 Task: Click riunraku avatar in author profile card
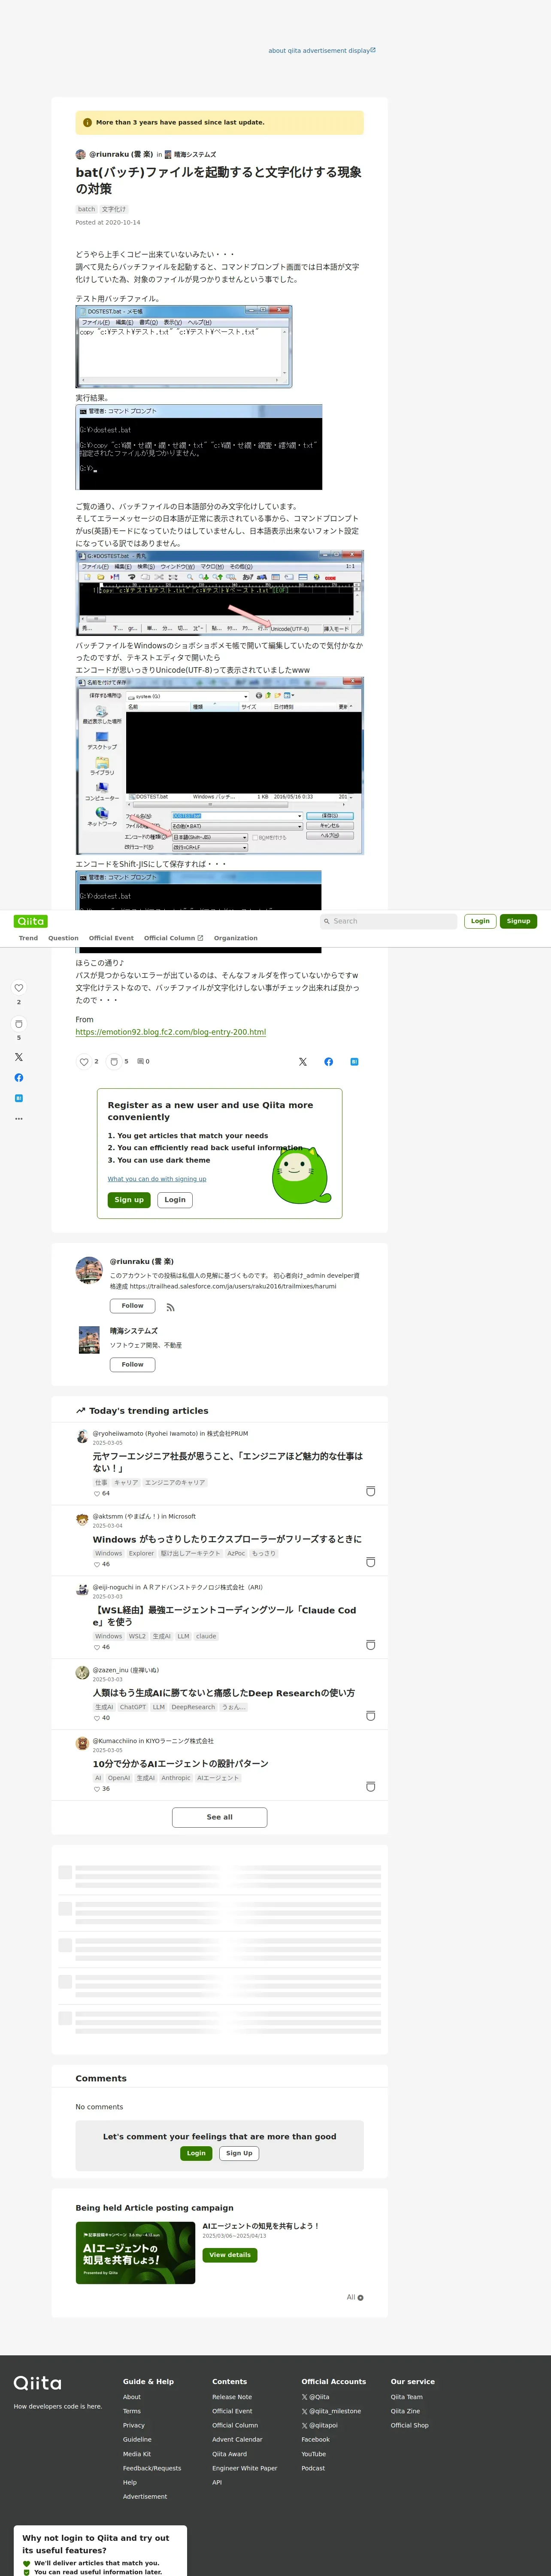[89, 1270]
